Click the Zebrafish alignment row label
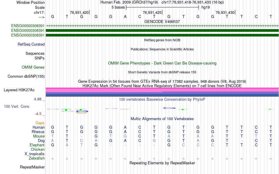279x174 pixels. [37, 158]
